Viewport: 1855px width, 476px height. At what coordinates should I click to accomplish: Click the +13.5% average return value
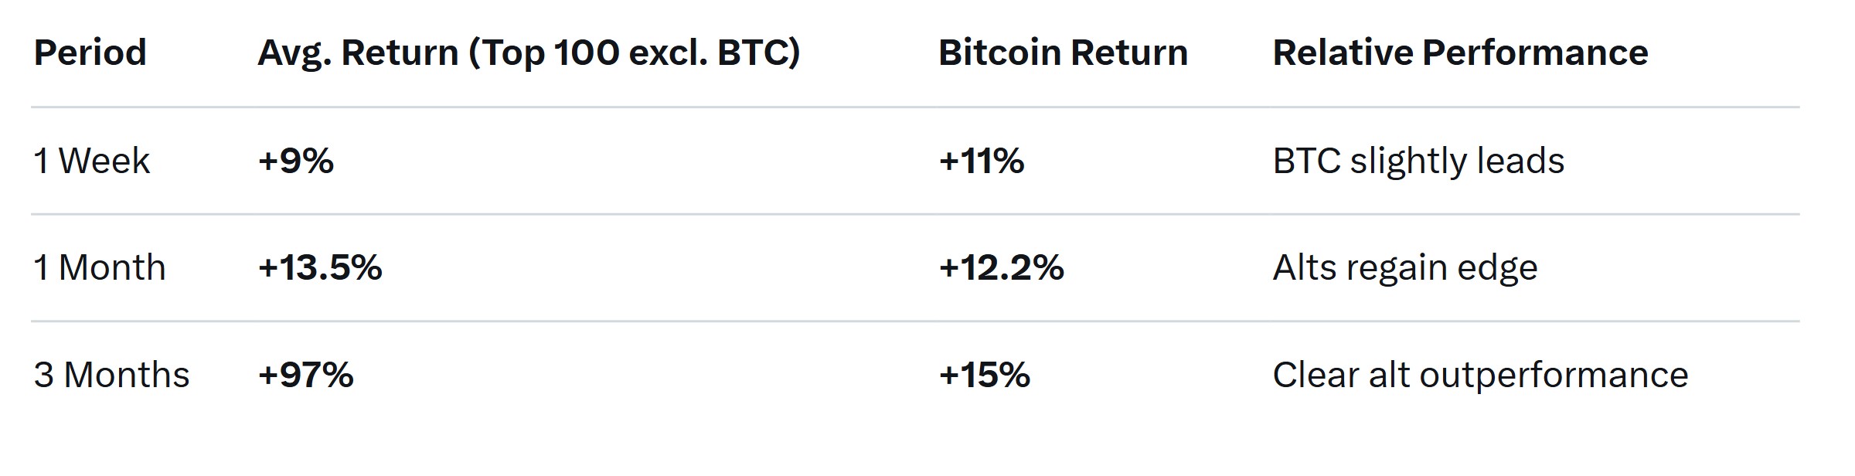(320, 267)
